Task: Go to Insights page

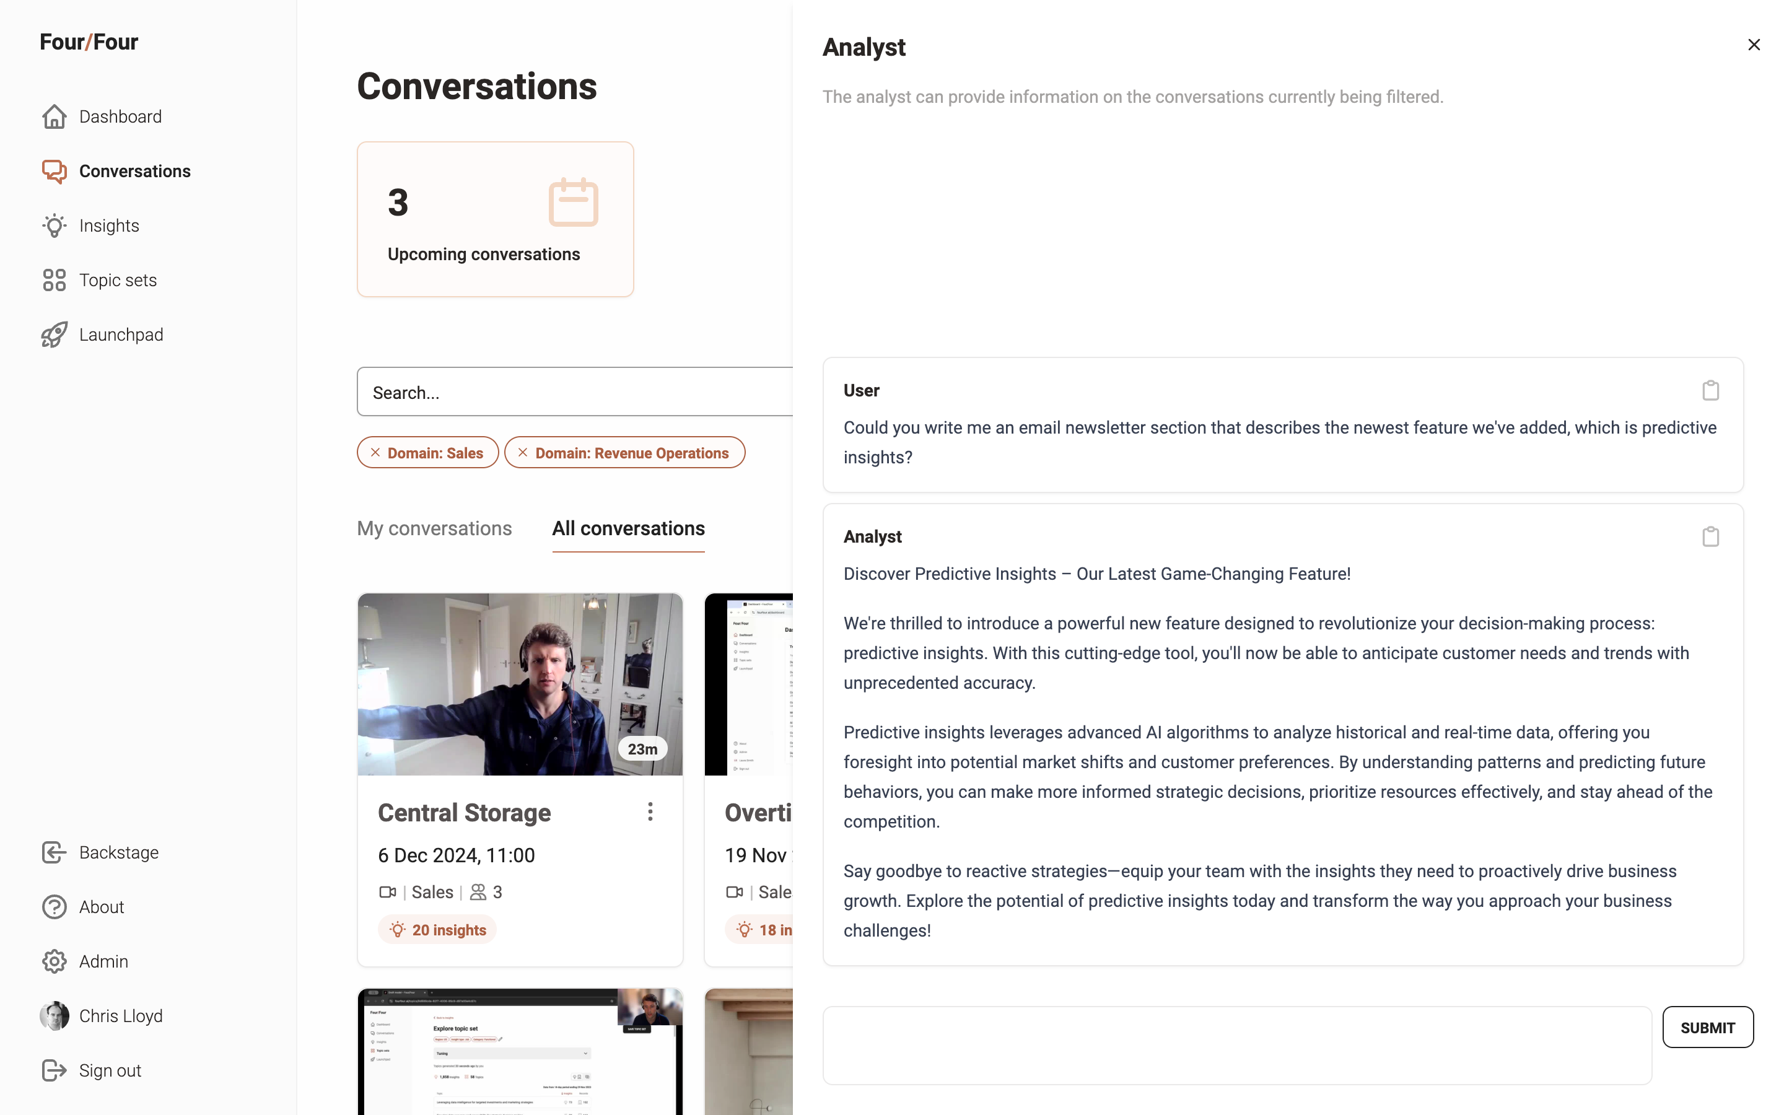Action: (x=109, y=225)
